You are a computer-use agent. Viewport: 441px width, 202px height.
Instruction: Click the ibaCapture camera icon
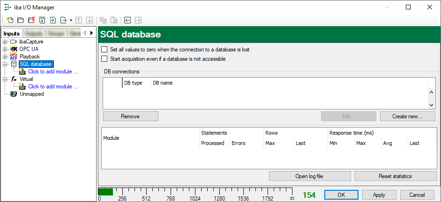pos(14,42)
